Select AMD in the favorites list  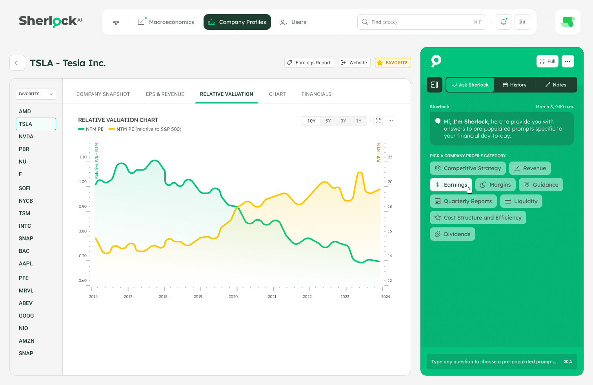pyautogui.click(x=25, y=111)
